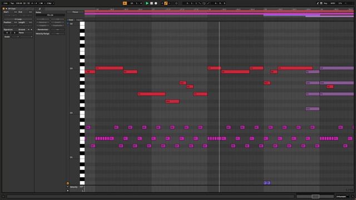Click the arrangement position field 18. 1. 4
The image size is (356, 200).
pyautogui.click(x=136, y=3)
